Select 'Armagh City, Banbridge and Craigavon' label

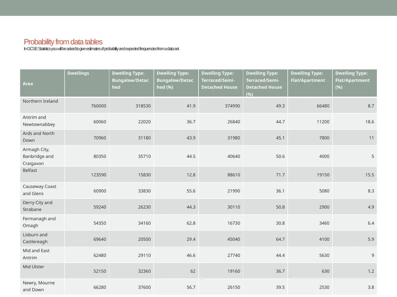38,156
